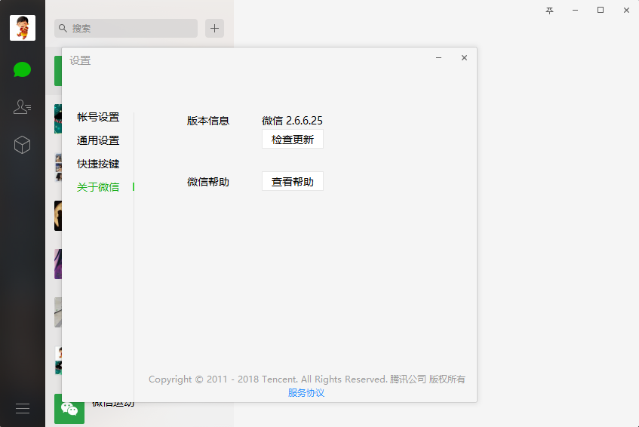
Task: Click the 微信帮助 label
Action: pyautogui.click(x=208, y=182)
